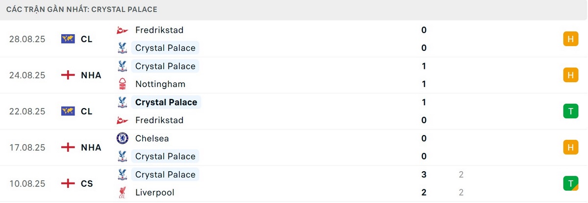Click CL competition flag on 28.08.25 row

pos(68,39)
